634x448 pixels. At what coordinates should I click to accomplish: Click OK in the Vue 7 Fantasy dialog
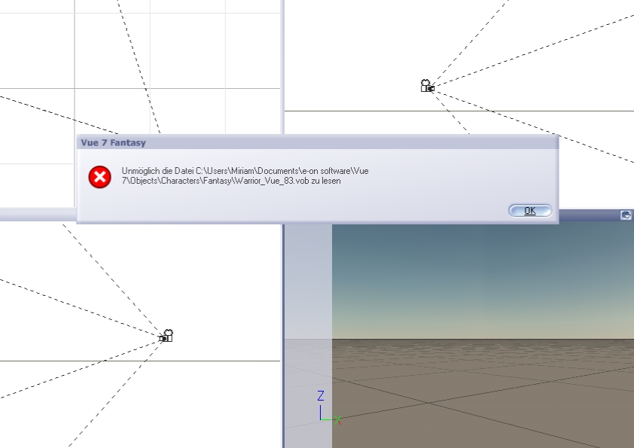point(529,211)
